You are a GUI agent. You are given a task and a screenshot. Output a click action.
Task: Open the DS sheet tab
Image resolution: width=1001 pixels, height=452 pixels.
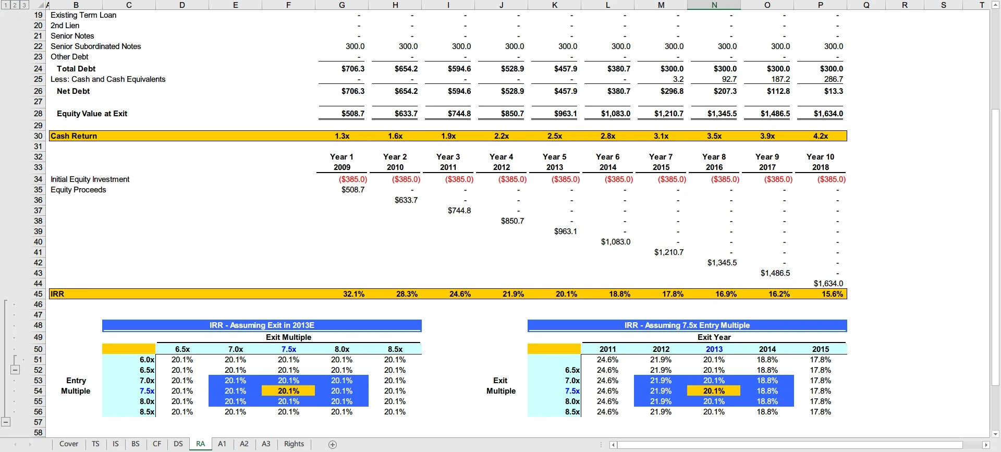[178, 444]
